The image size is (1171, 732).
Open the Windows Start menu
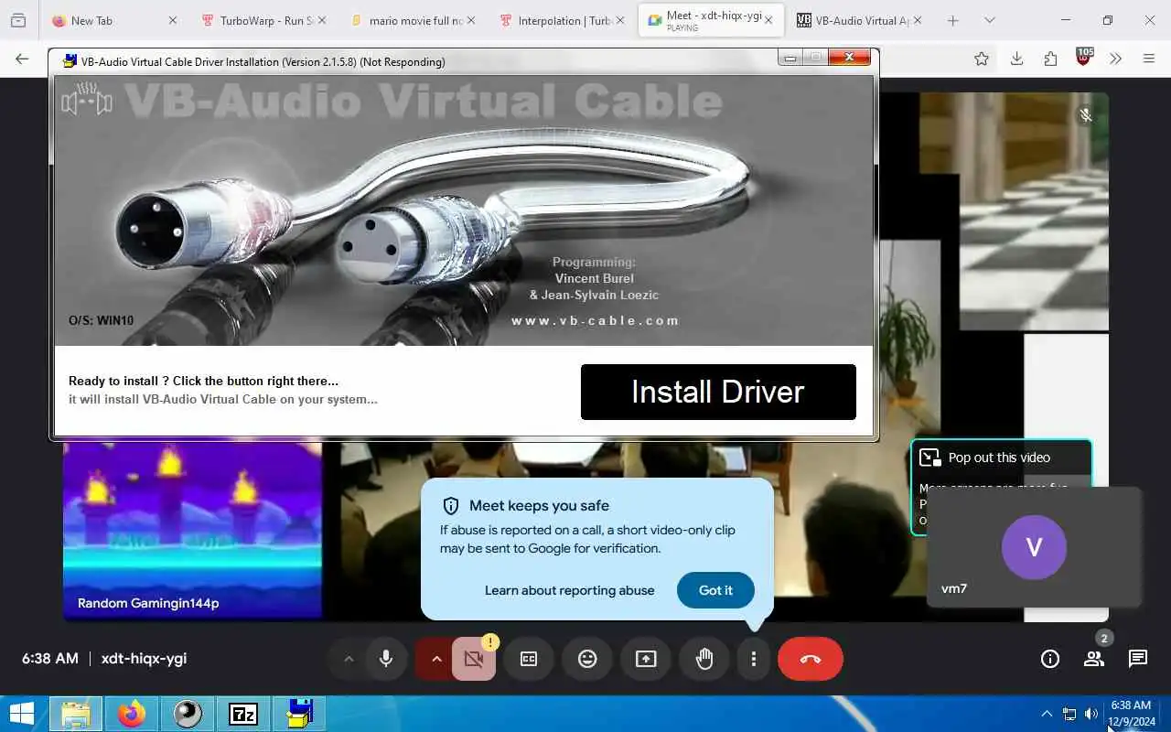pos(22,714)
